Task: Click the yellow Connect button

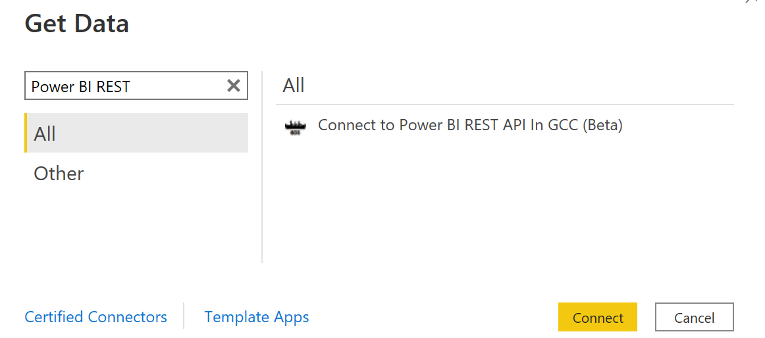Action: pyautogui.click(x=598, y=317)
